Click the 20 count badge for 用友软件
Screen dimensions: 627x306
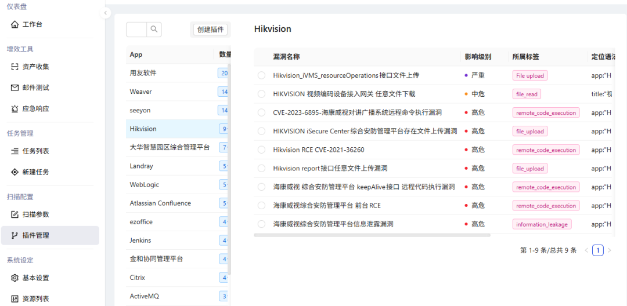coord(224,73)
